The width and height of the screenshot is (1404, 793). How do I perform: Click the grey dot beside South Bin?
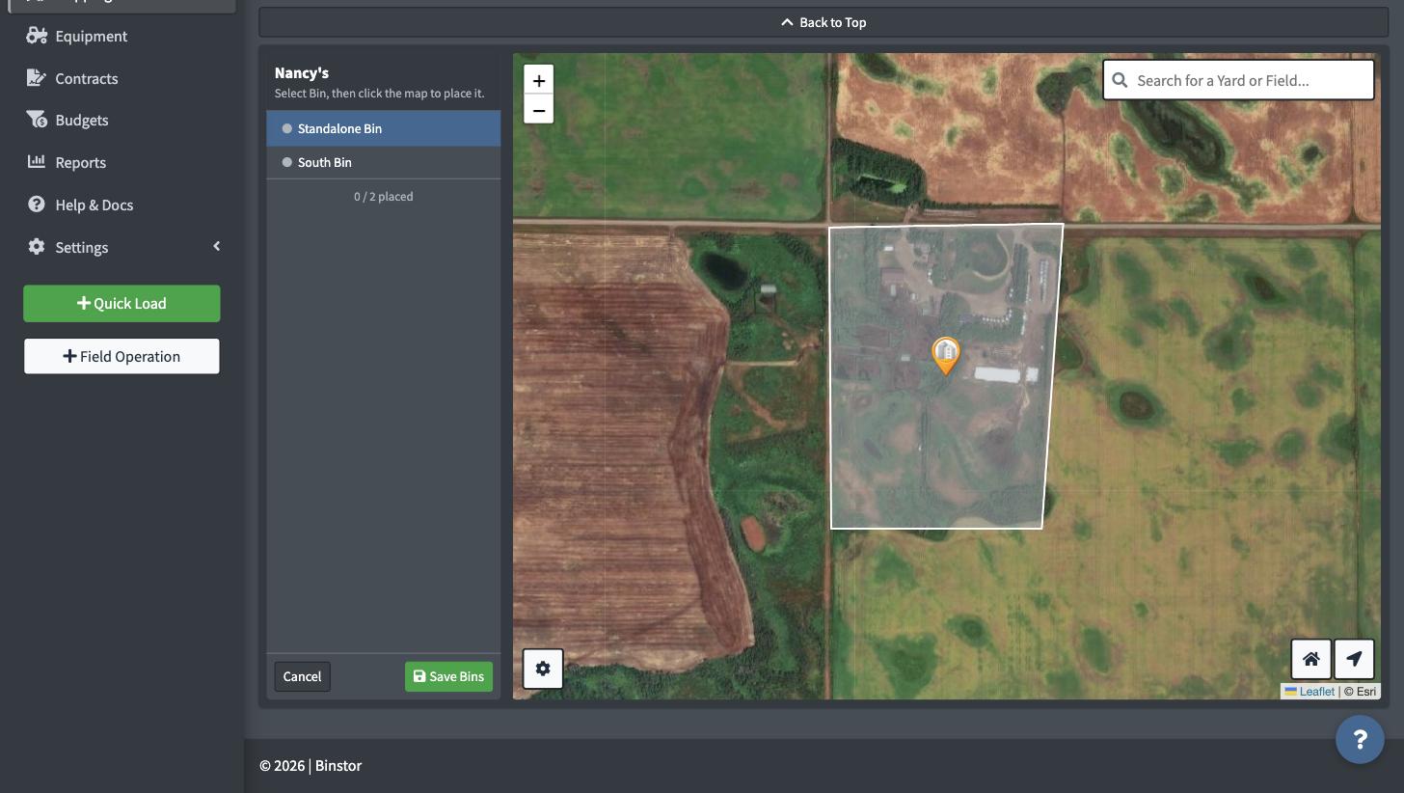[x=286, y=162]
